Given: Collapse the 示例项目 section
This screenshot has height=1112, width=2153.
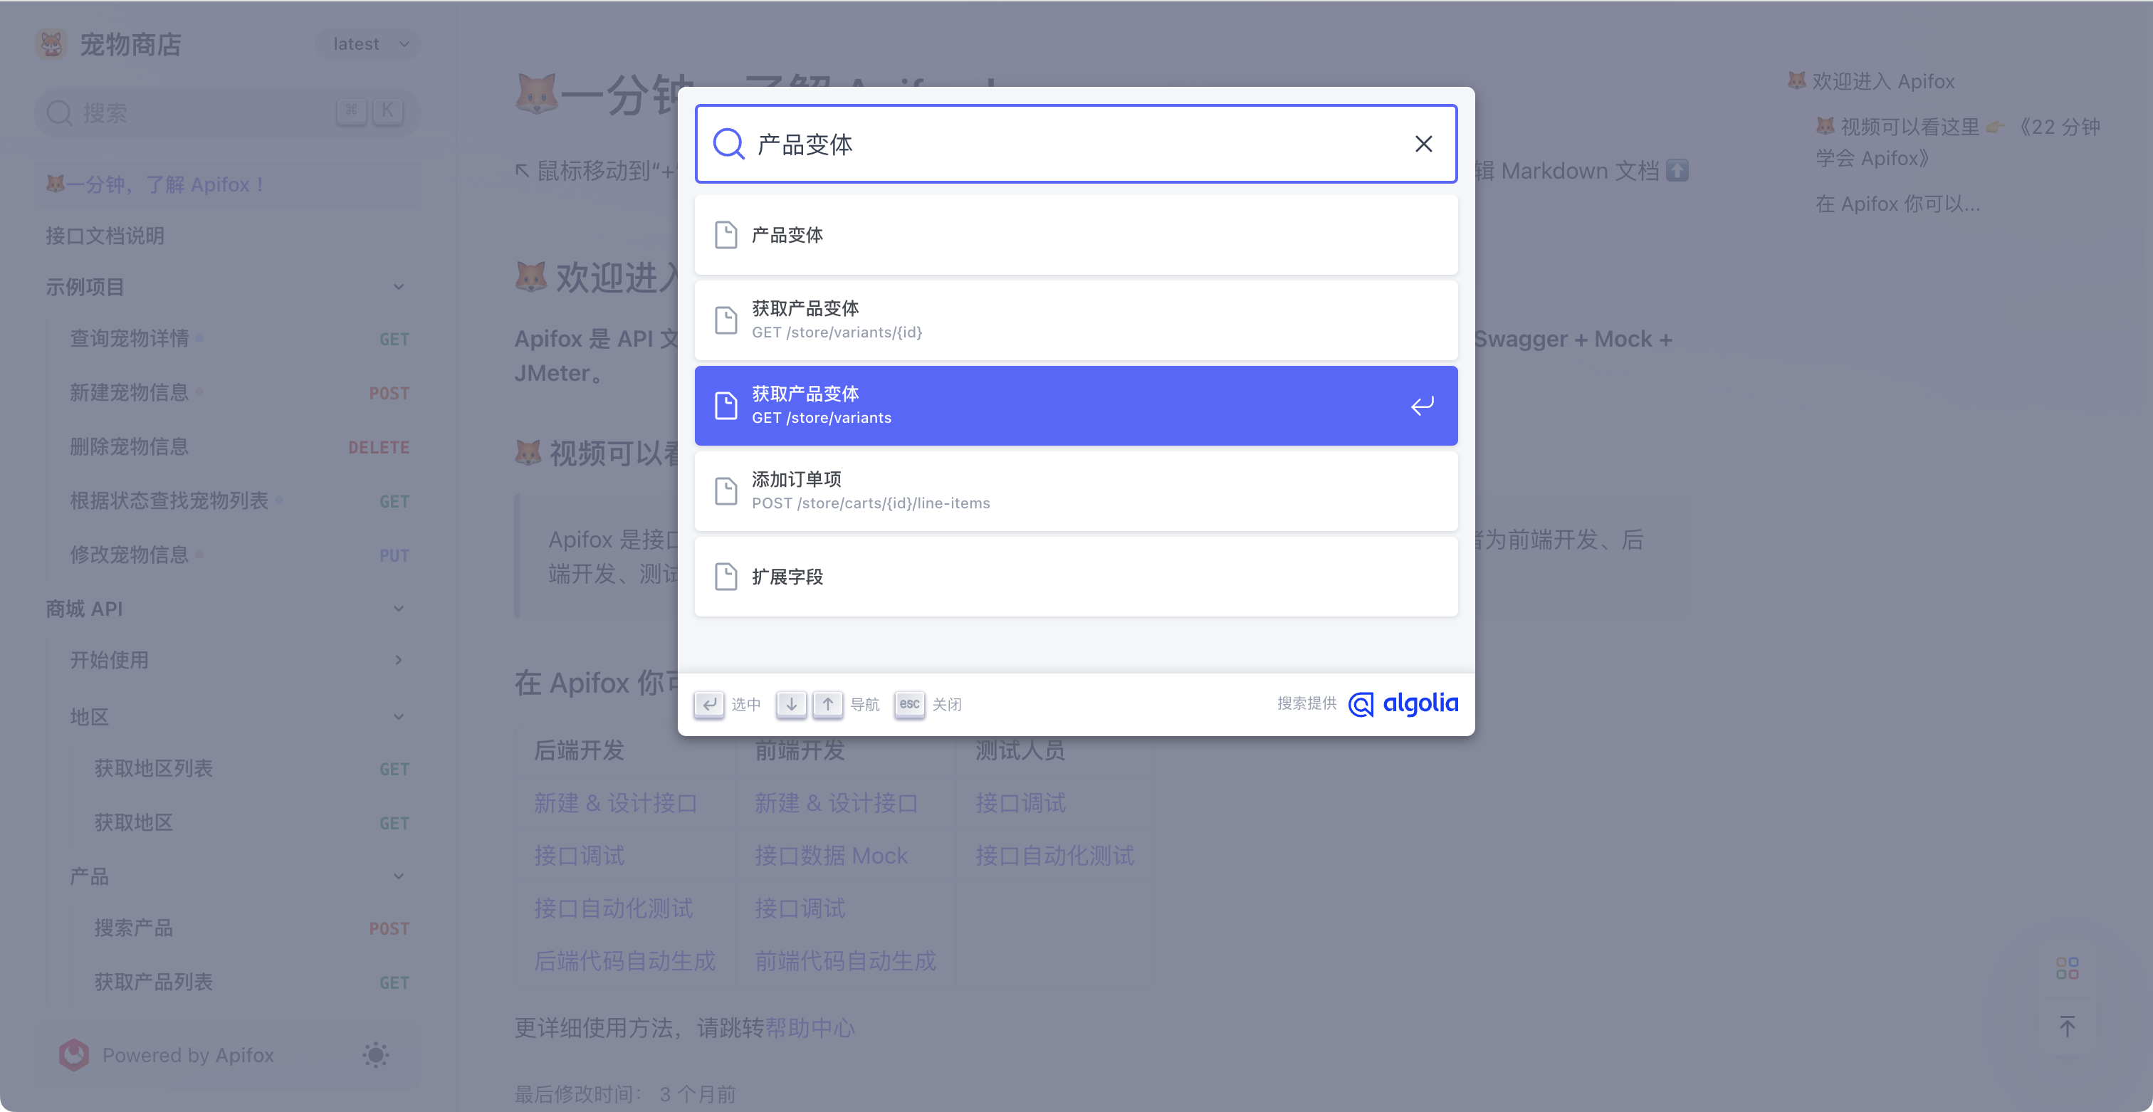Looking at the screenshot, I should point(399,287).
